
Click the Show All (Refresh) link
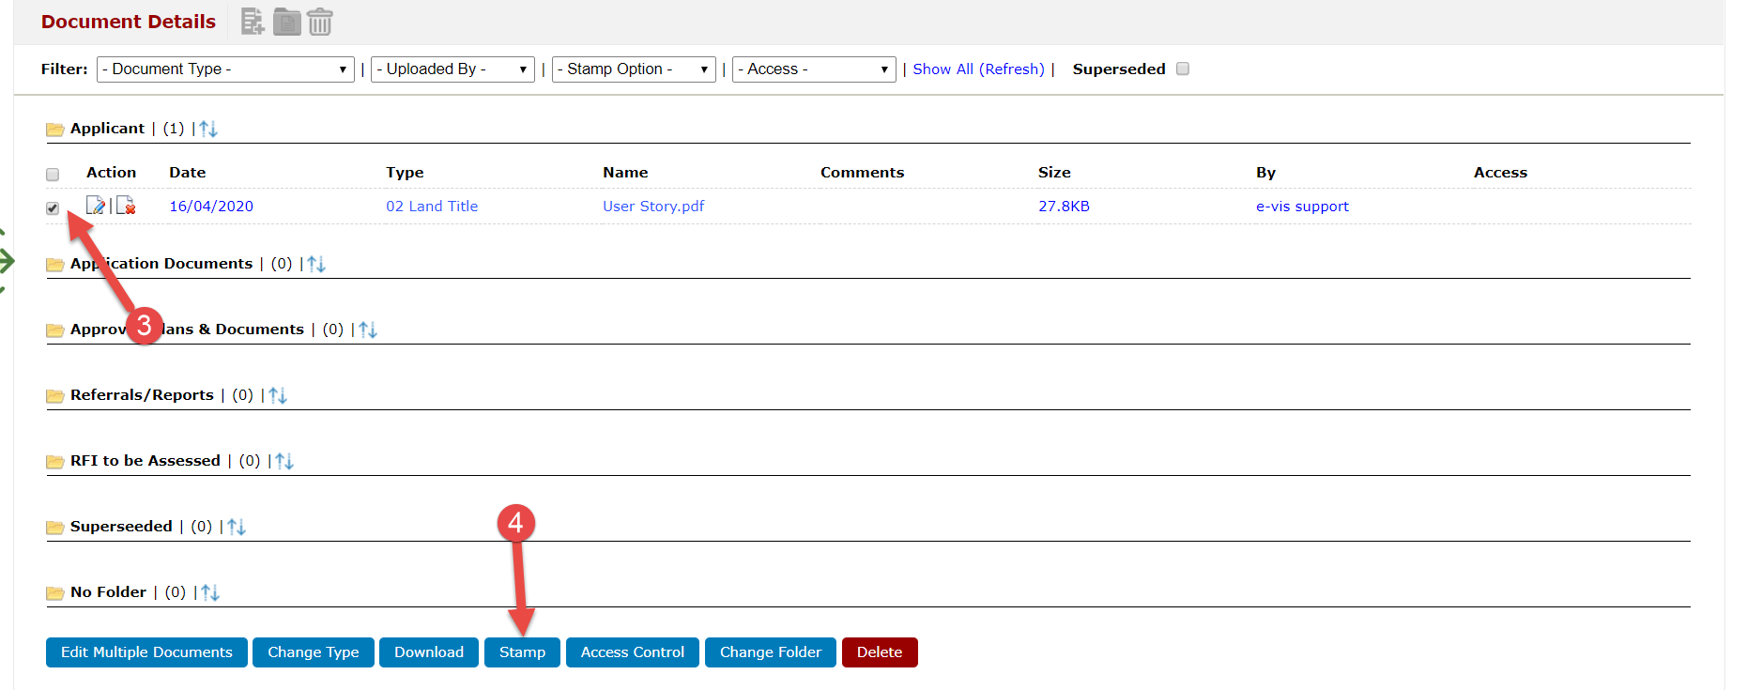tap(978, 69)
